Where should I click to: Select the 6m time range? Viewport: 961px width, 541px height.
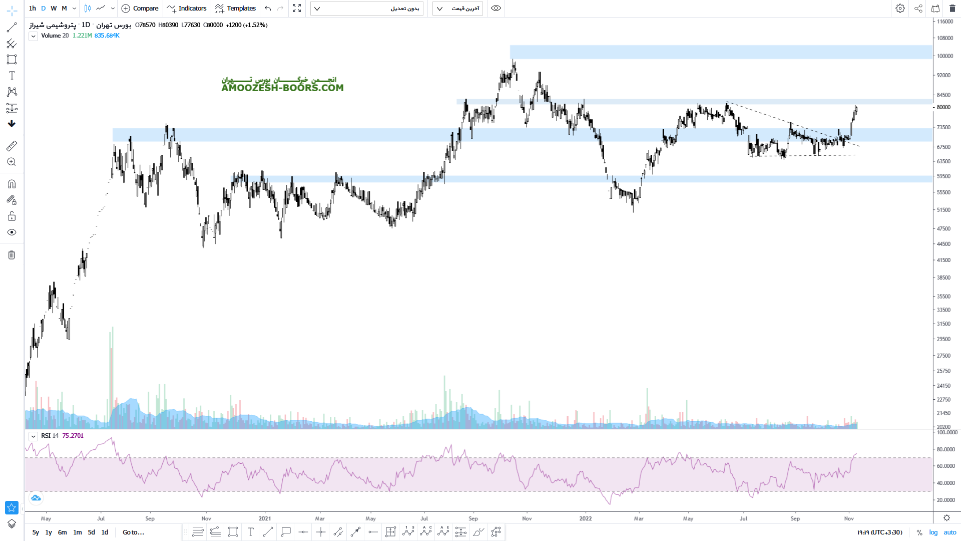(x=62, y=532)
